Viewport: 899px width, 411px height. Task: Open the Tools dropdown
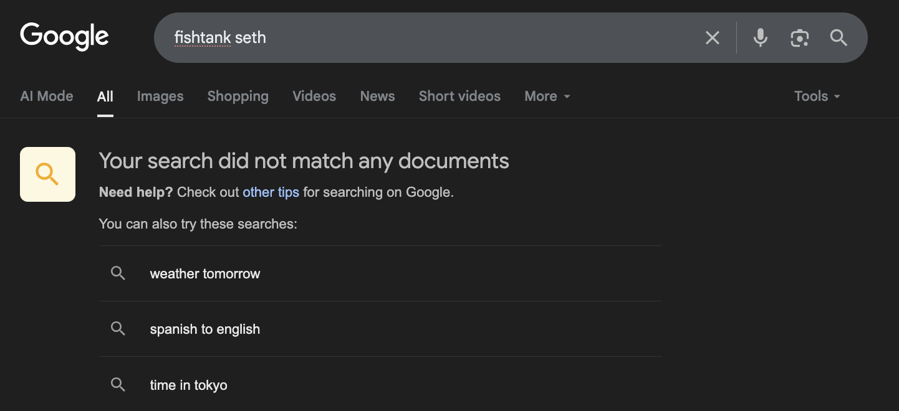817,97
